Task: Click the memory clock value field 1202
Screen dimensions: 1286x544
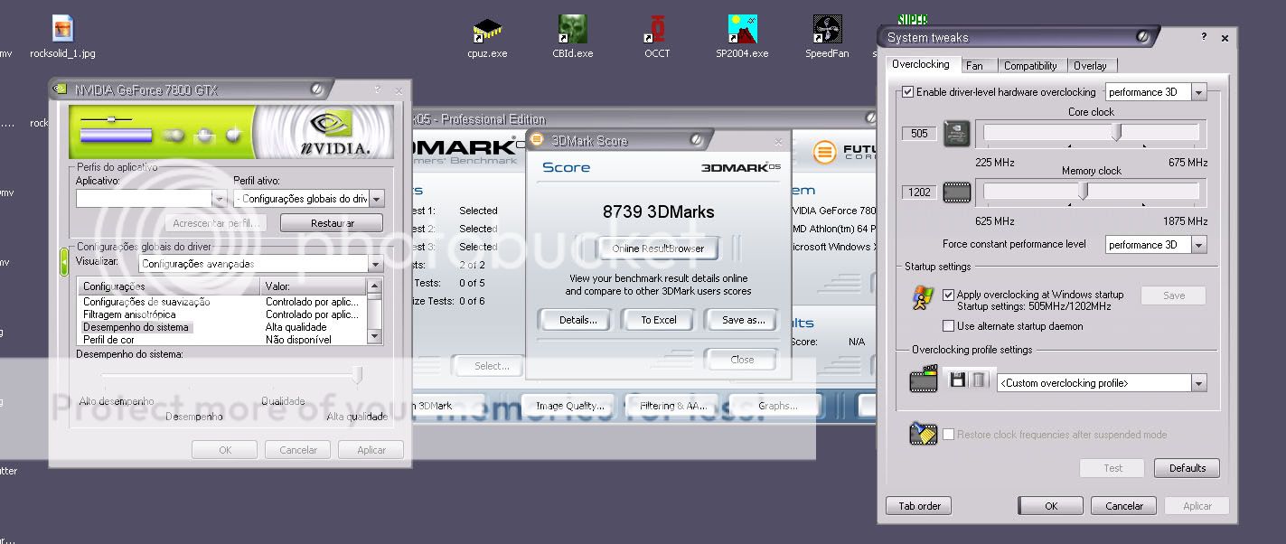Action: [919, 192]
